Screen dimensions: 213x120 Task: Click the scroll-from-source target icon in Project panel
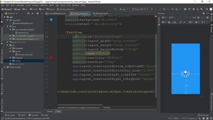coord(28,13)
